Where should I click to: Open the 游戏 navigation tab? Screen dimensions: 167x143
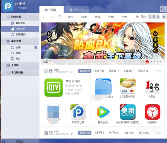pyautogui.click(x=98, y=17)
